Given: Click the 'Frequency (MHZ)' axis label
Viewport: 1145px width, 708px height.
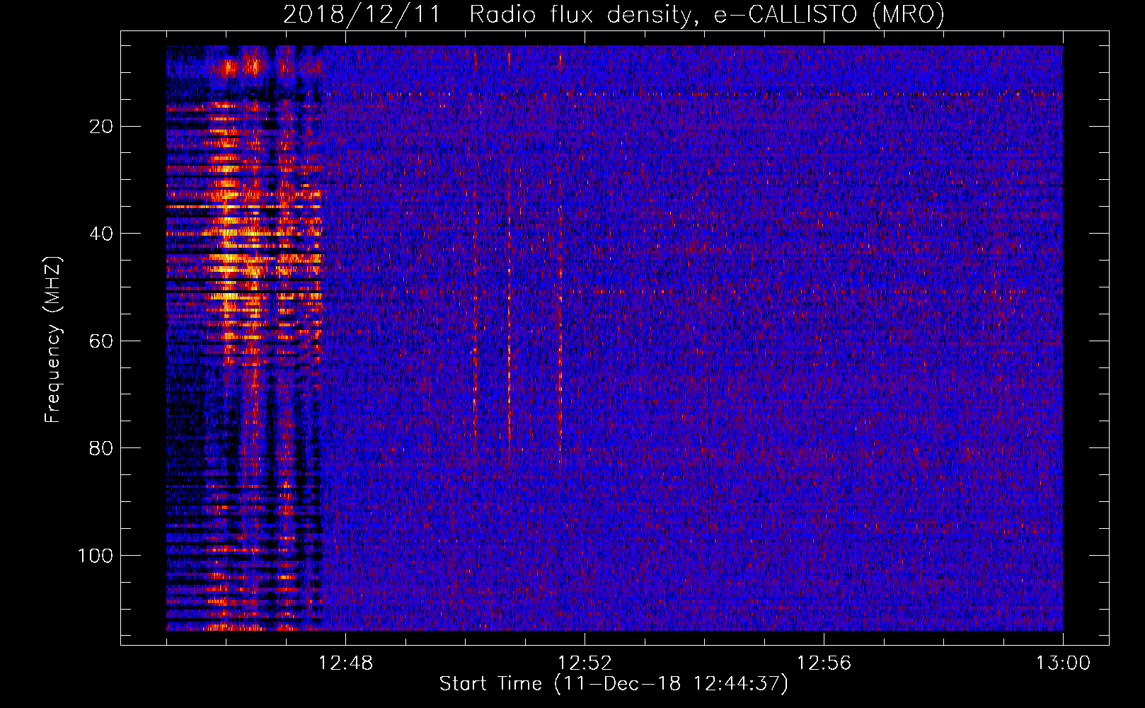Looking at the screenshot, I should point(53,340).
